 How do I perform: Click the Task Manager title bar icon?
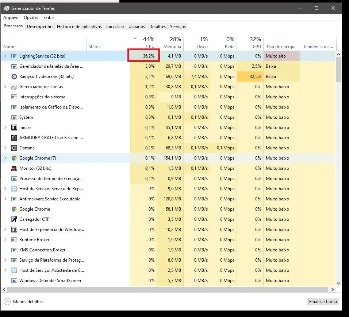[7, 8]
